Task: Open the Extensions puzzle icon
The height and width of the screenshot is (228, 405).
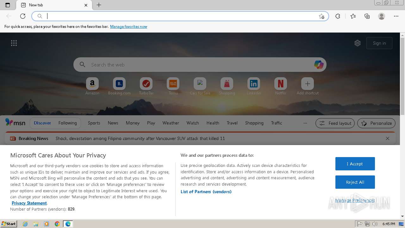Action: pyautogui.click(x=338, y=16)
